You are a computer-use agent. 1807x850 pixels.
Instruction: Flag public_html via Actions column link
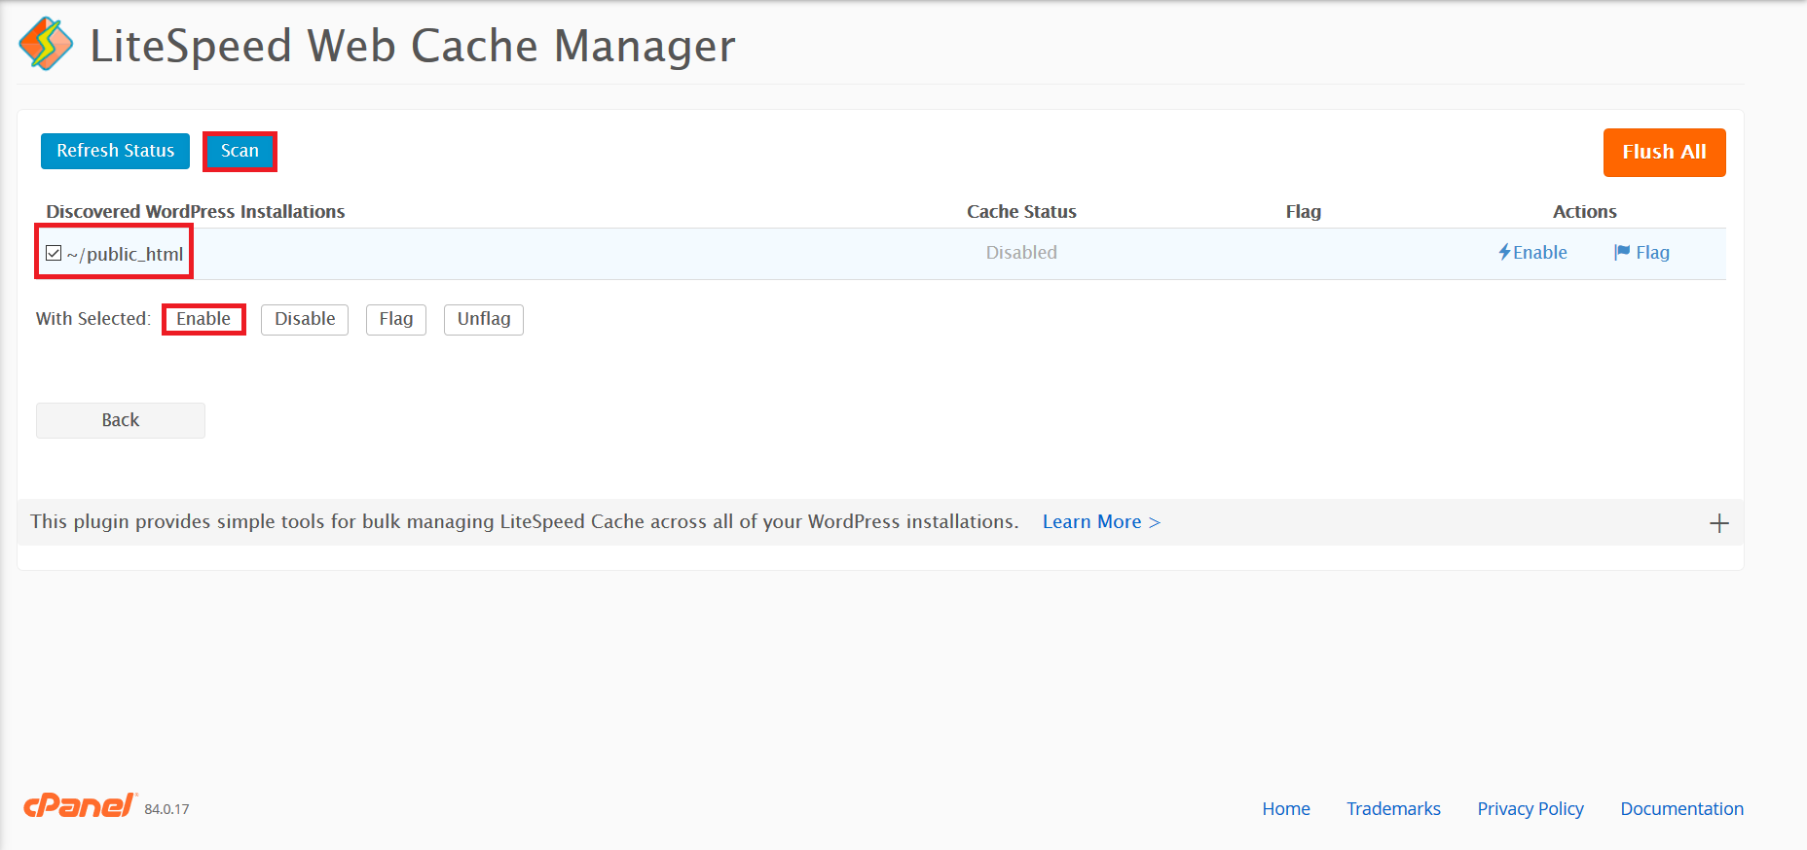tap(1641, 253)
